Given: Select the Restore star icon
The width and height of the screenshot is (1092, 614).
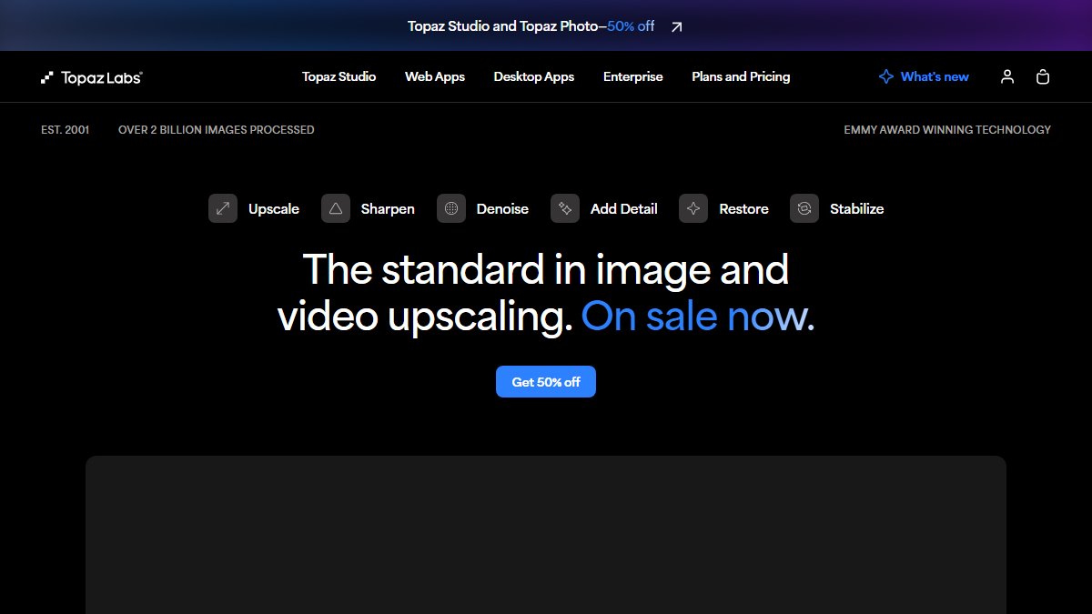Looking at the screenshot, I should click(693, 208).
